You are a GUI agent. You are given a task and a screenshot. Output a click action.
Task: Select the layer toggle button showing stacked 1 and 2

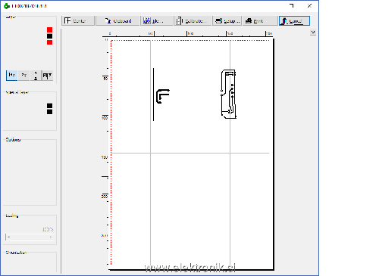tap(36, 75)
